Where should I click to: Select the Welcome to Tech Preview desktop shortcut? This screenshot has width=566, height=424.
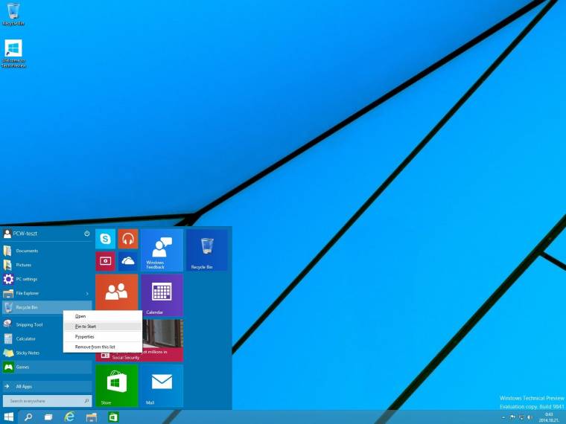[13, 54]
